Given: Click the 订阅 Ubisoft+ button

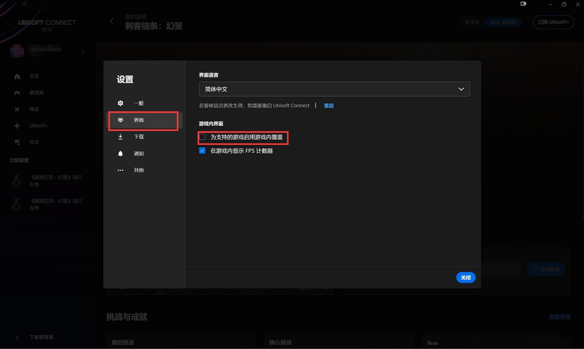Looking at the screenshot, I should 553,22.
